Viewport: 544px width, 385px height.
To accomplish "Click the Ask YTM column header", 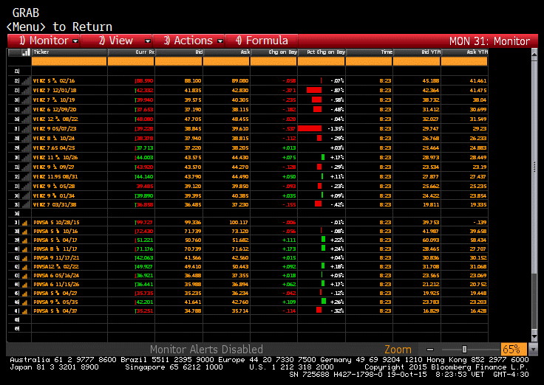I will [464, 52].
